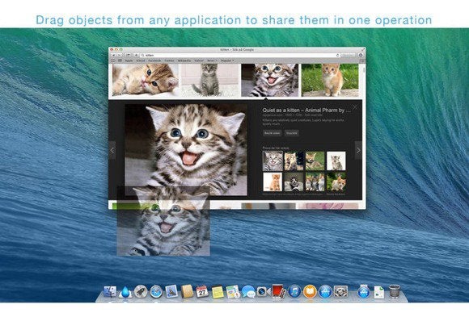Image resolution: width=469 pixels, height=313 pixels.
Task: Open Contacts book icon in the dock
Action: coord(187,291)
